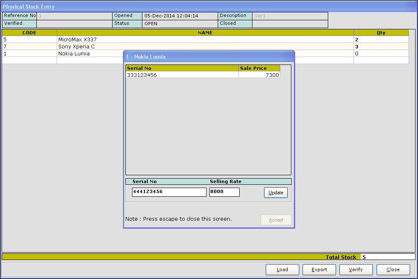Click the Qty column header
The width and height of the screenshot is (418, 279).
coord(381,33)
